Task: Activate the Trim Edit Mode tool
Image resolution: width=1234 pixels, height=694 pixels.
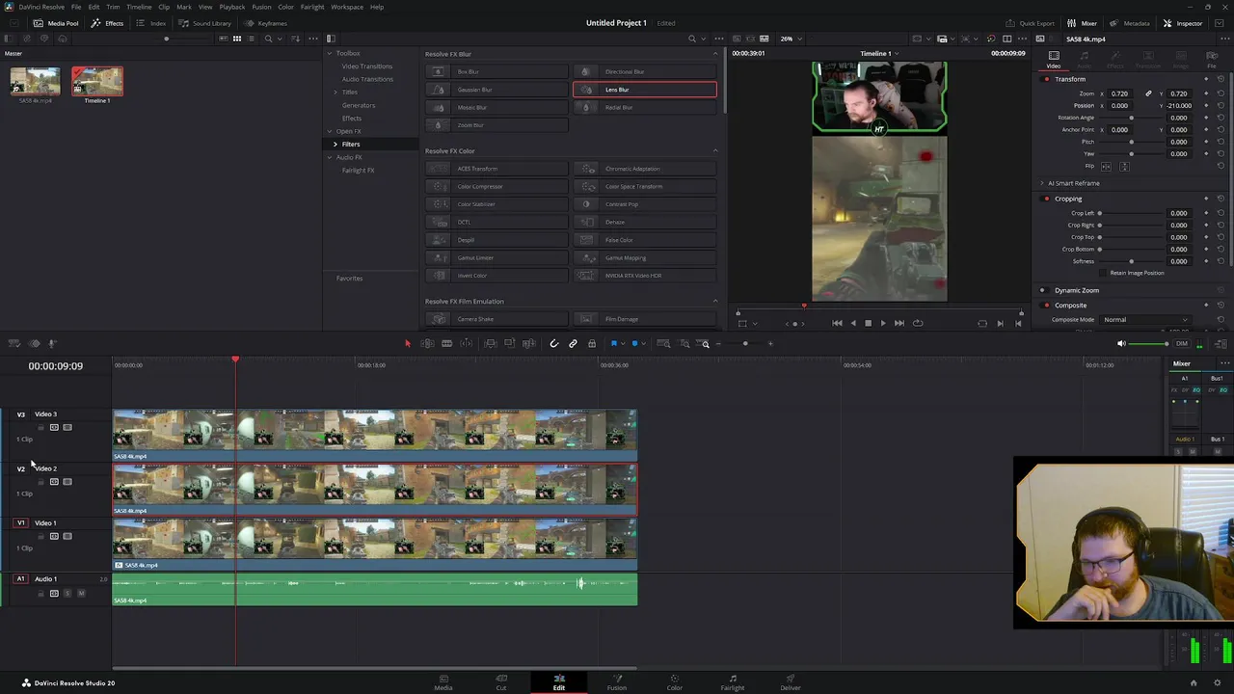Action: click(427, 343)
